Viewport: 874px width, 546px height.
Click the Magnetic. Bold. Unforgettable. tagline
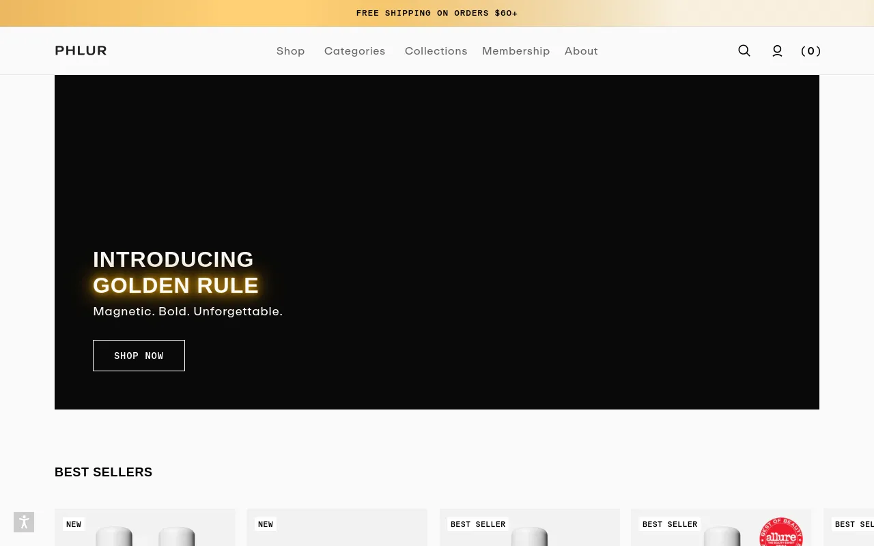tap(188, 311)
